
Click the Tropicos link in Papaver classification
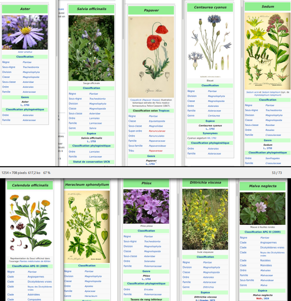[164, 111]
